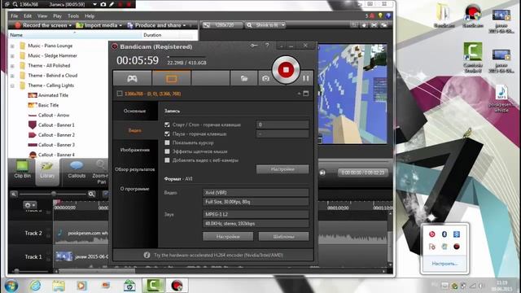Image resolution: width=521 pixels, height=293 pixels.
Task: Open Internet Explorer from taskbar
Action: (35, 286)
